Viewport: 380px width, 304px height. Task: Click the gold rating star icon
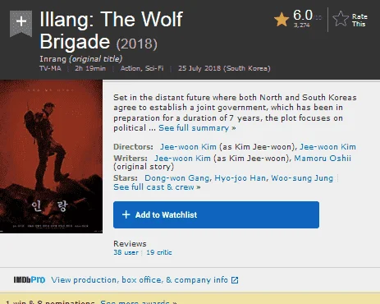[282, 20]
